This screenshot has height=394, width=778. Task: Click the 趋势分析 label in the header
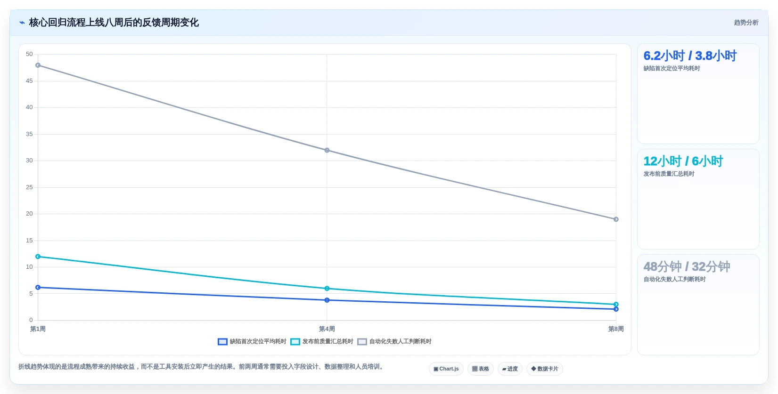[x=746, y=23]
